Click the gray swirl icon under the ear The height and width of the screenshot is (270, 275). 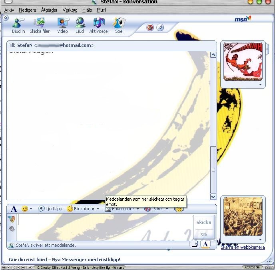click(12, 229)
